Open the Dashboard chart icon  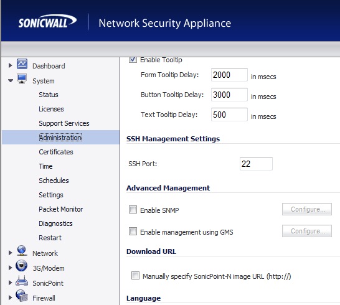(x=22, y=64)
